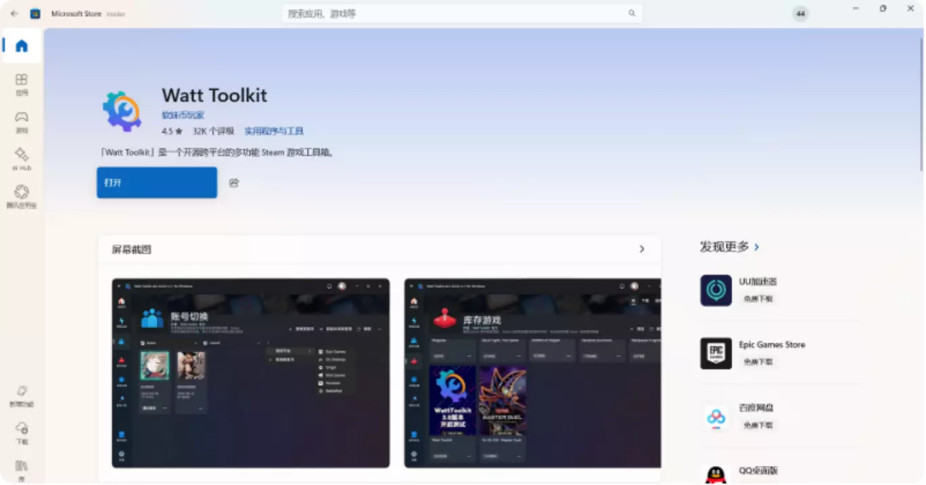The height and width of the screenshot is (485, 926).
Task: Open 发现更多 using its chevron arrow
Action: pos(756,247)
